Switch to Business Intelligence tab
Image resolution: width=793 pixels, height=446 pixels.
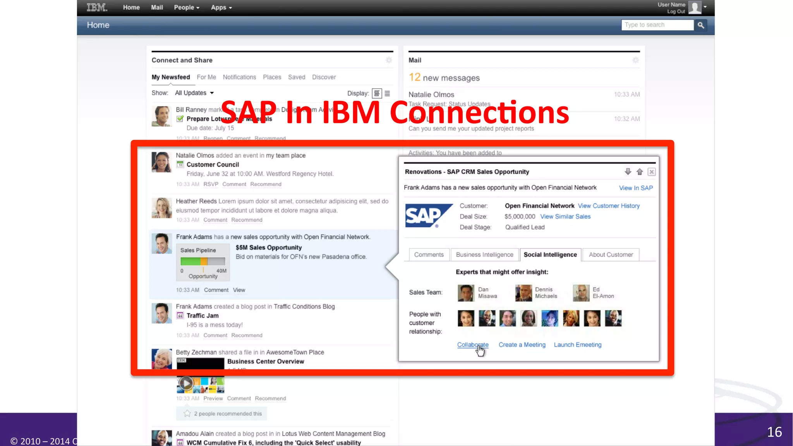point(484,255)
